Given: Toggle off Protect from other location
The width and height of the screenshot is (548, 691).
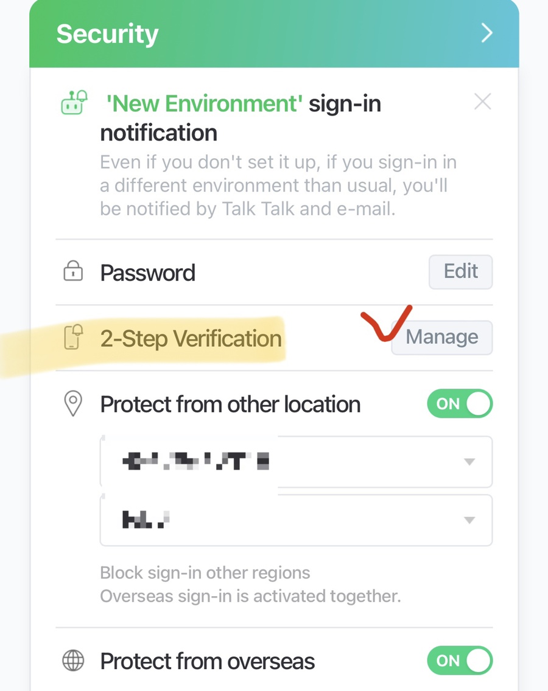Looking at the screenshot, I should click(x=460, y=404).
